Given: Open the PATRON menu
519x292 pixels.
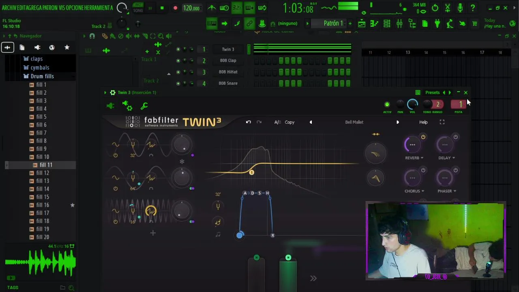Looking at the screenshot, I should coord(49,8).
